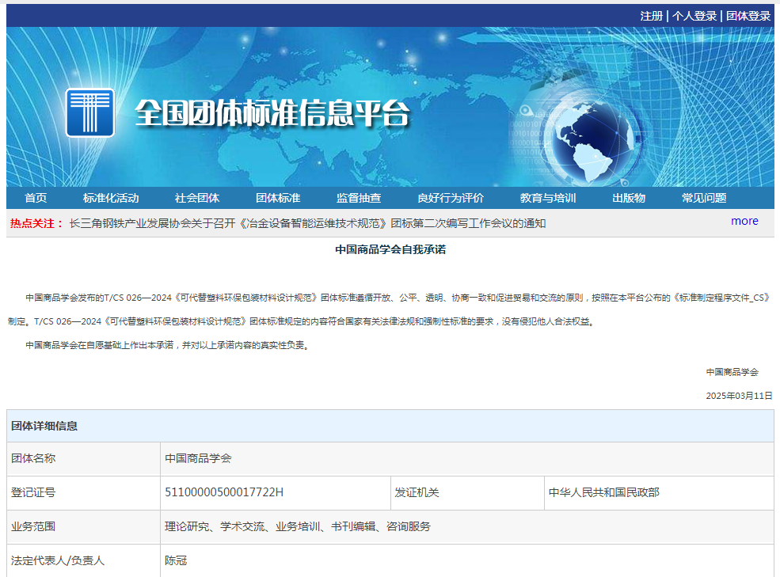780x577 pixels.
Task: Open the 团体登录 group login link
Action: [x=748, y=16]
